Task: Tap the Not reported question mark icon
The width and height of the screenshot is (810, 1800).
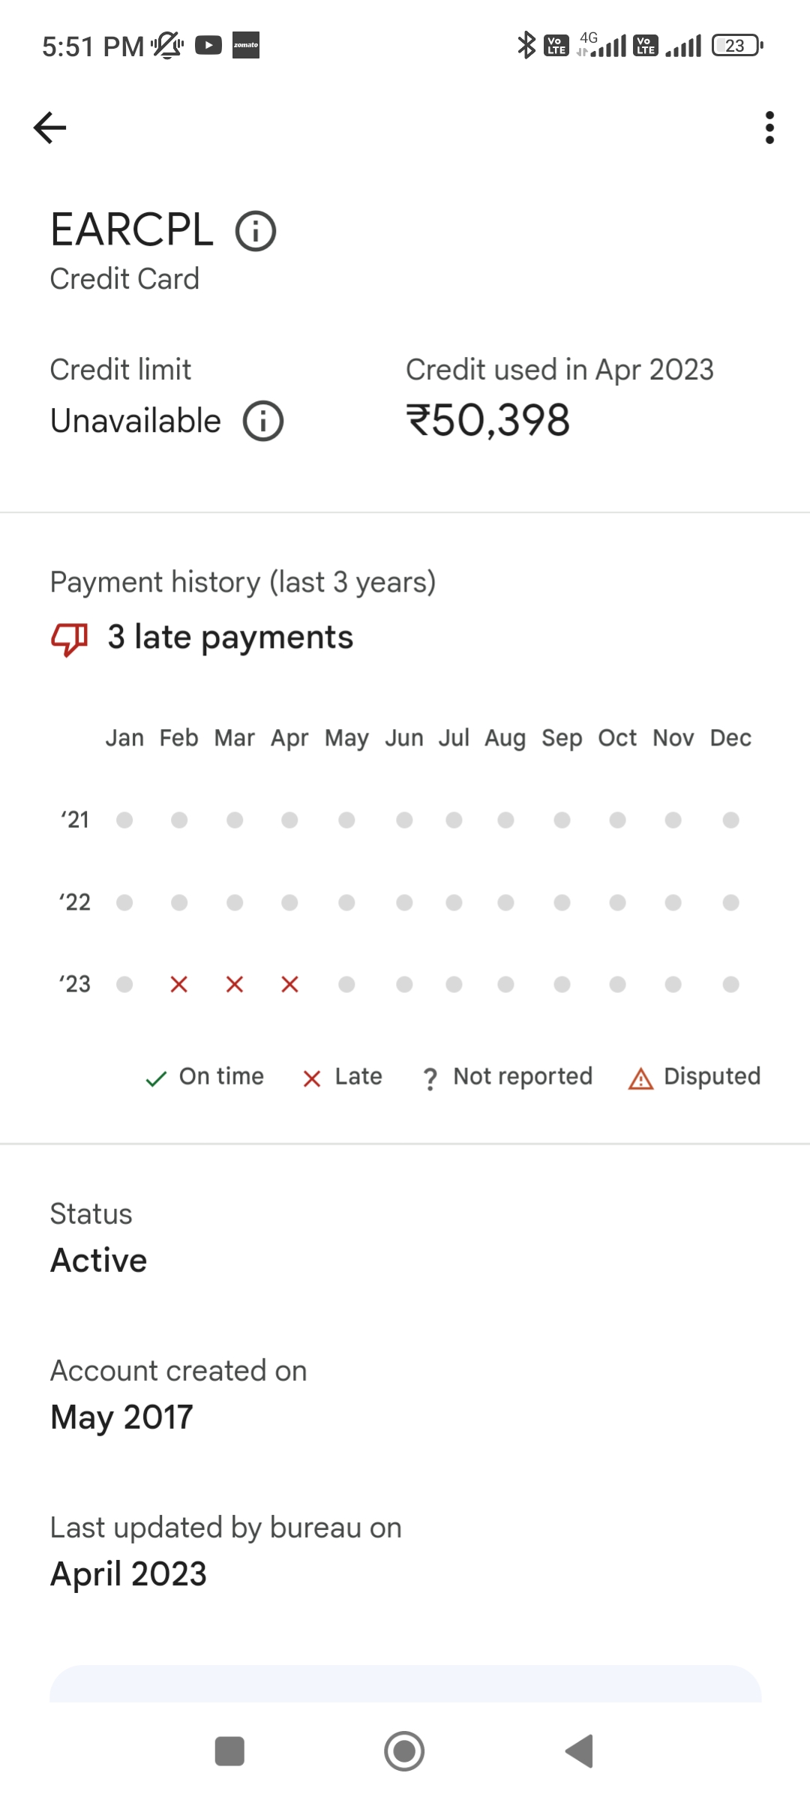Action: tap(430, 1078)
